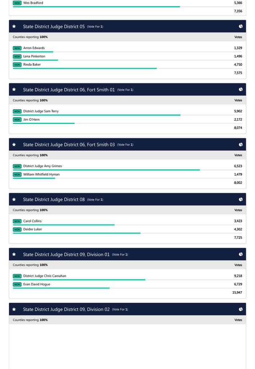Select the NON badge beside Carol Collins
The height and width of the screenshot is (369, 255).
click(x=17, y=221)
